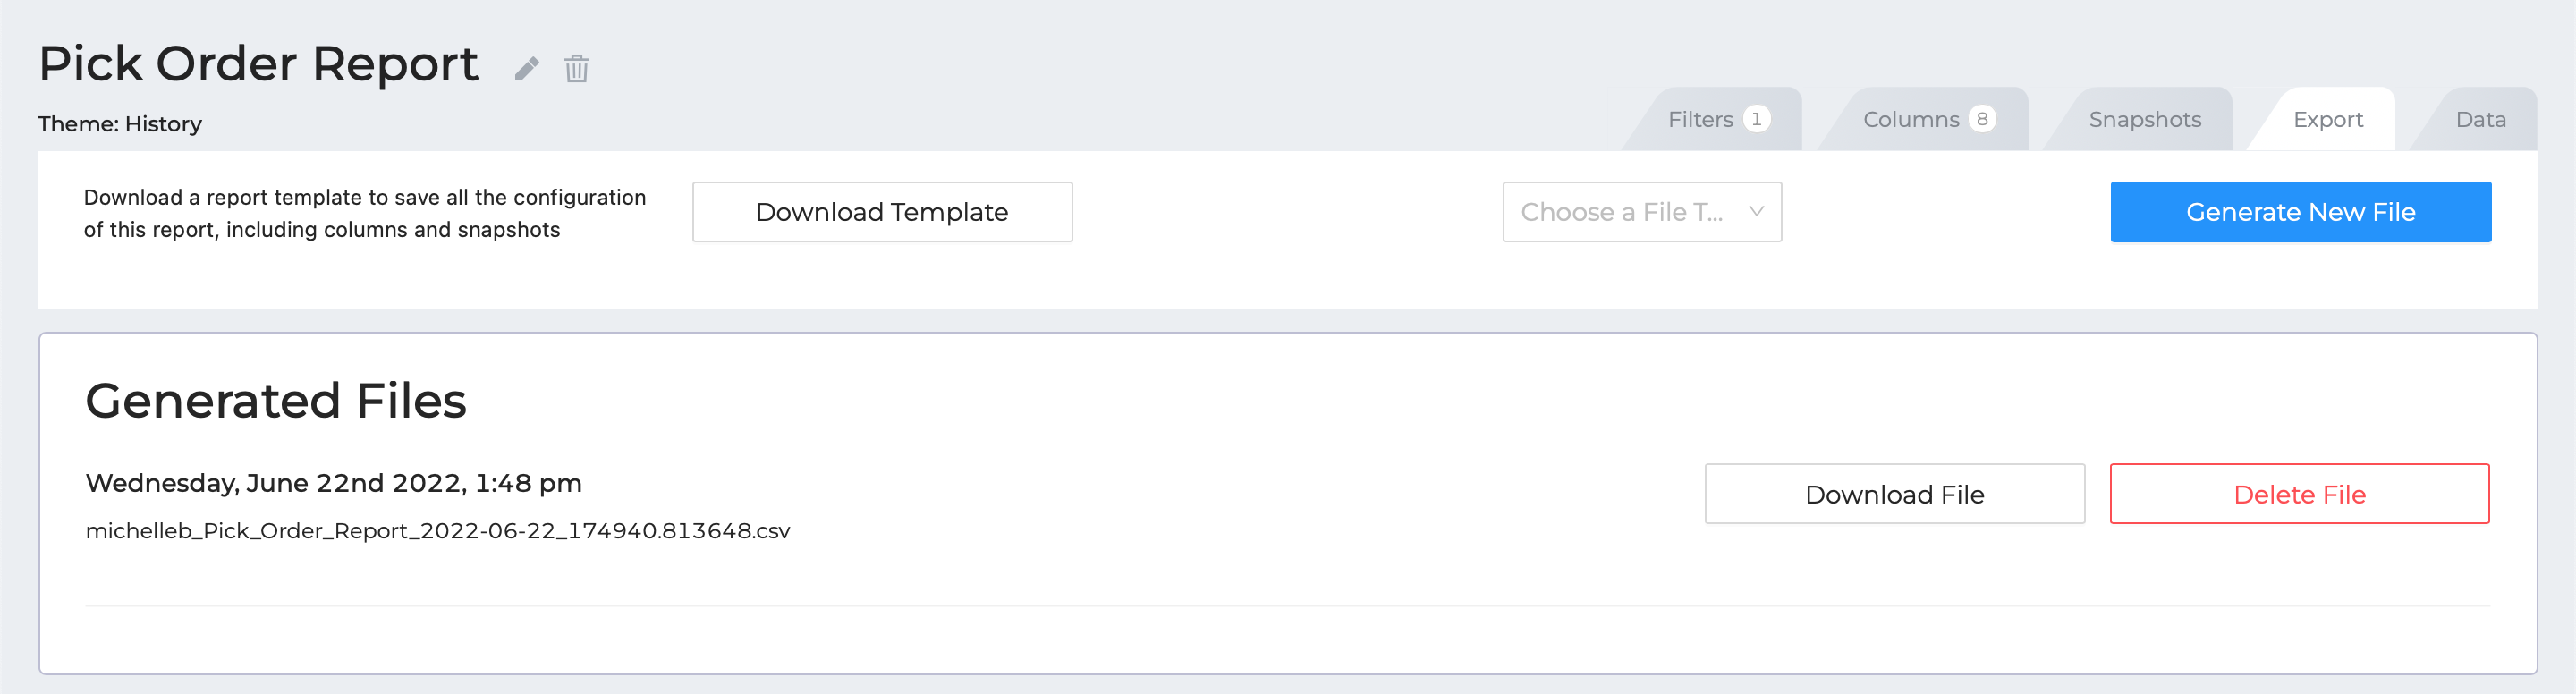Click Delete File button
2576x694 pixels.
(2299, 494)
